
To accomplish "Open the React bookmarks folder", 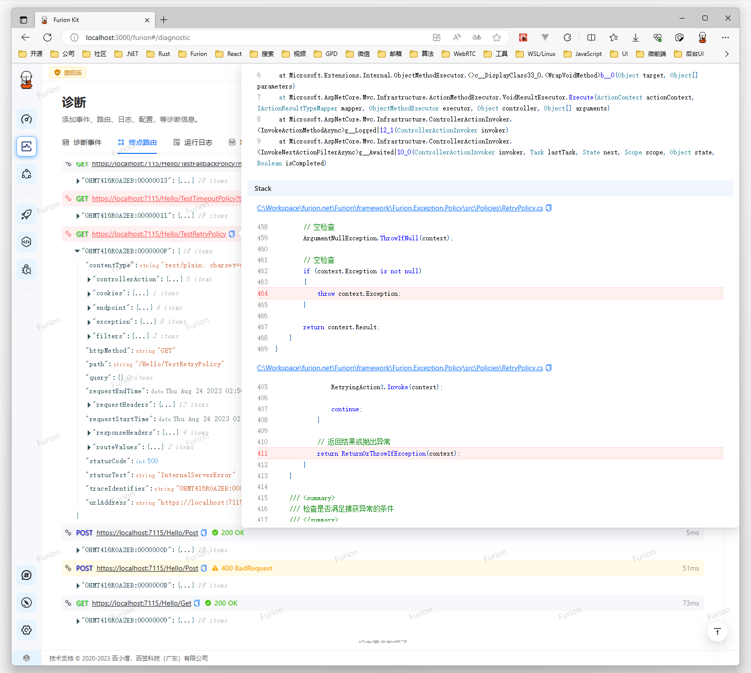I will click(x=228, y=54).
